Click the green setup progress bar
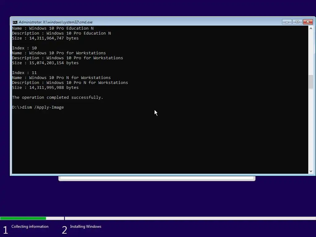 coord(23,218)
